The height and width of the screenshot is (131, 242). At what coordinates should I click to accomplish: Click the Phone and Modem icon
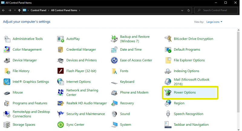pyautogui.click(x=114, y=93)
